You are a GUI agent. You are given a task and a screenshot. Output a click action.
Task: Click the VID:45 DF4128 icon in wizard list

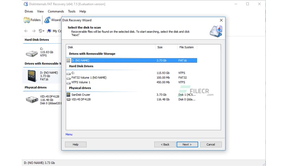(69, 99)
